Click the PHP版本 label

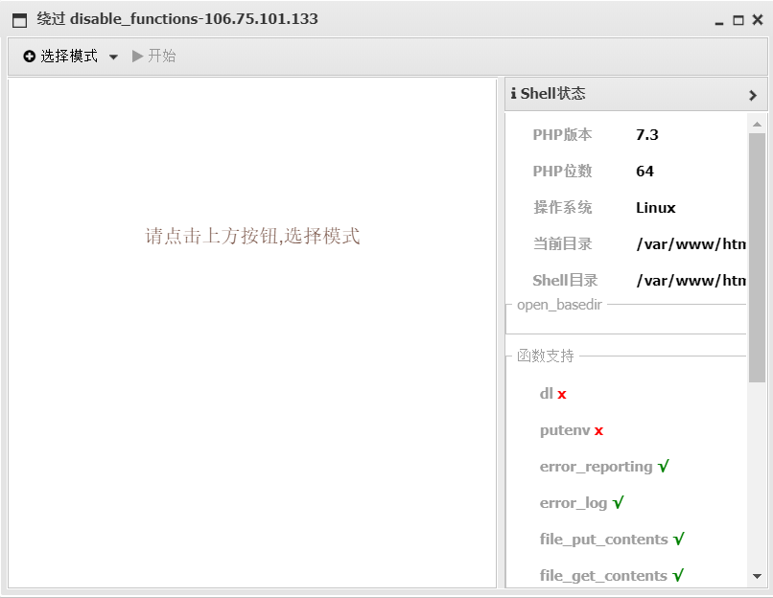coord(562,134)
